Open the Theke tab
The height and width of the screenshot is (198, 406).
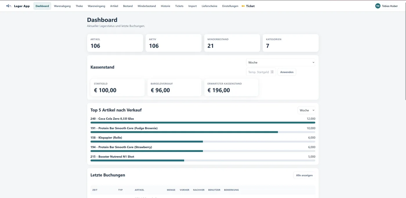tap(79, 6)
